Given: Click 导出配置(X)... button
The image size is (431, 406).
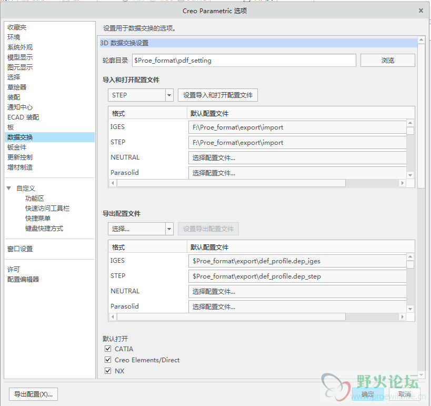Looking at the screenshot, I should click(33, 394).
